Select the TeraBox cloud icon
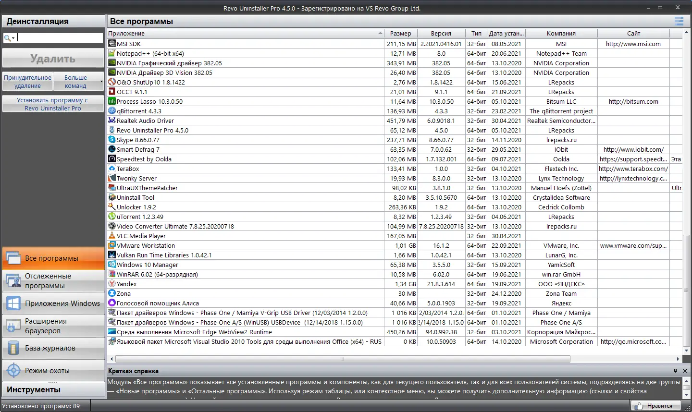 tap(112, 169)
